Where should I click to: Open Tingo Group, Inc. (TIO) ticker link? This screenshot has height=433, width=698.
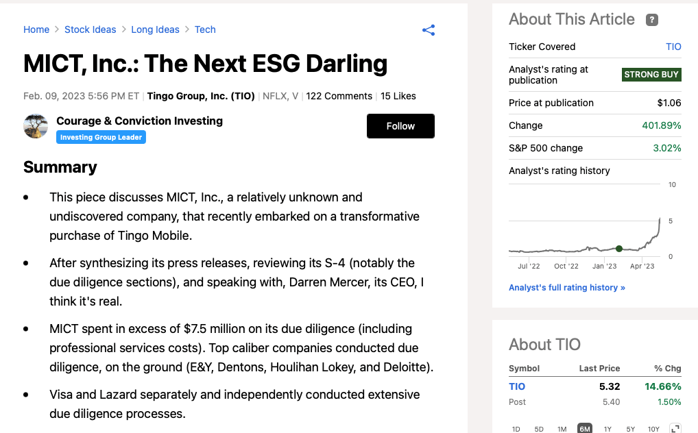tap(201, 96)
